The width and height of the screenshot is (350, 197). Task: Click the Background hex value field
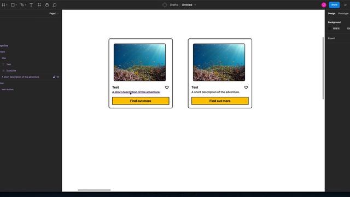pos(336,28)
